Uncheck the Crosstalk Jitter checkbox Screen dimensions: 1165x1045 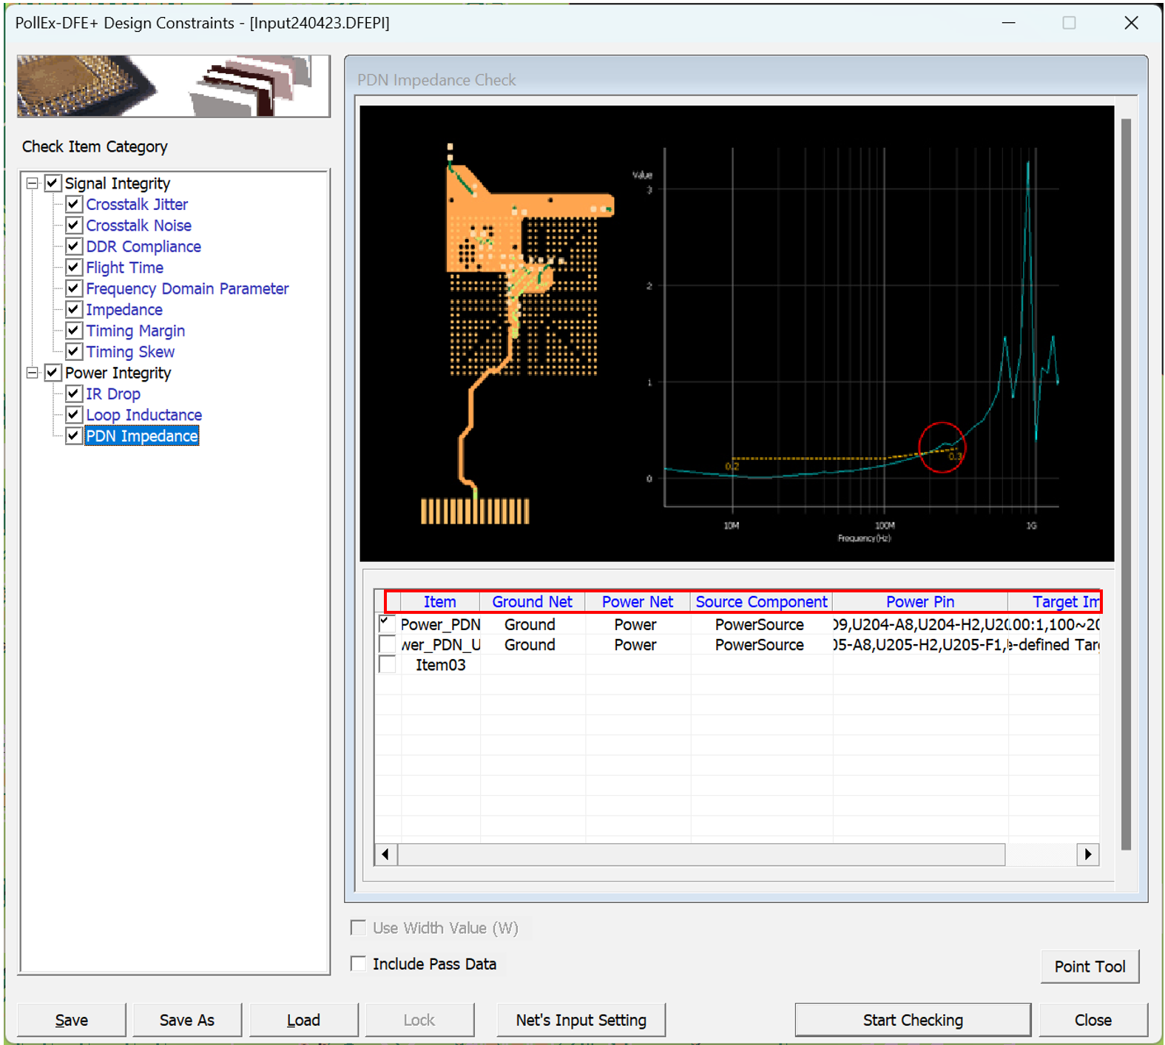pos(73,204)
